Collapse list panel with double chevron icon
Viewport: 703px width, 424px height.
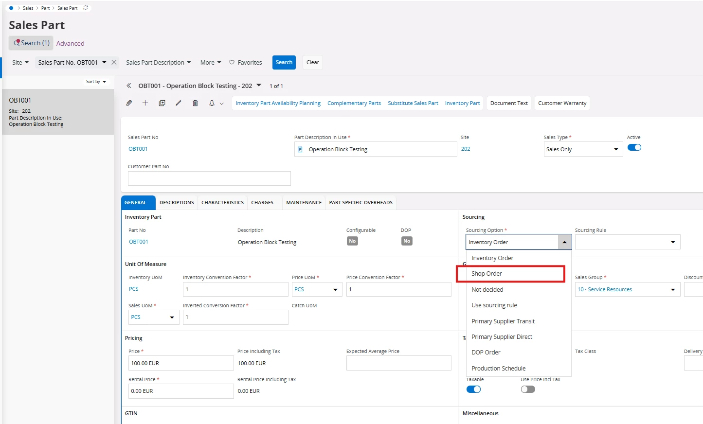coord(129,86)
